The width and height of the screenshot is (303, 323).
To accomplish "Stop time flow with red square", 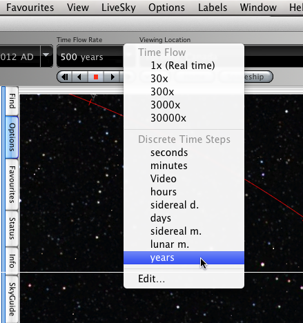I will [96, 77].
